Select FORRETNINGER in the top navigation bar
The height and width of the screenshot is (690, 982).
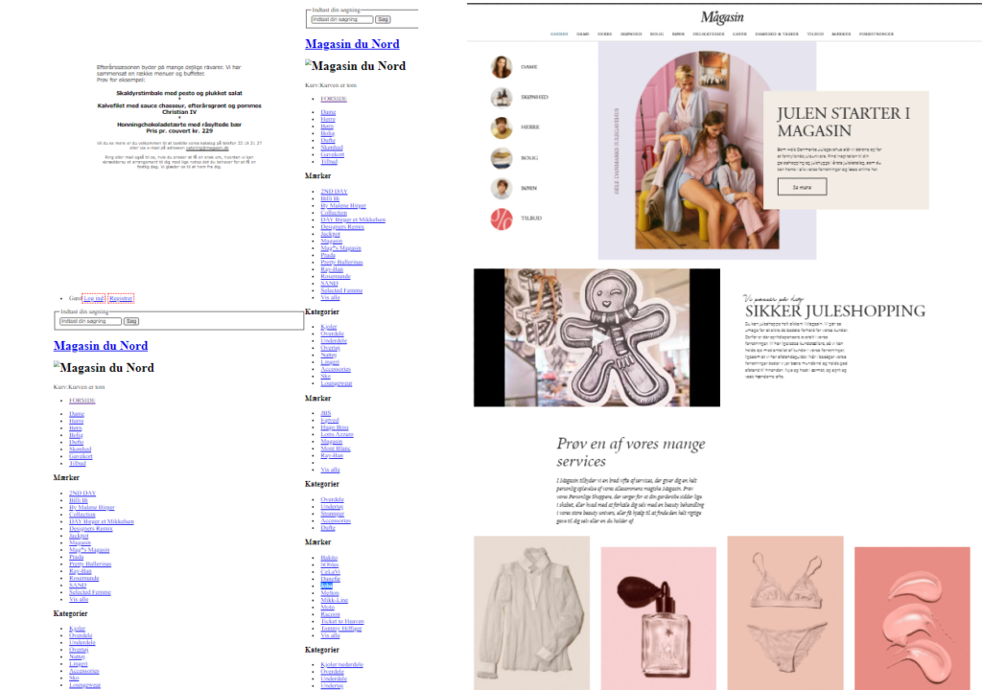[877, 34]
